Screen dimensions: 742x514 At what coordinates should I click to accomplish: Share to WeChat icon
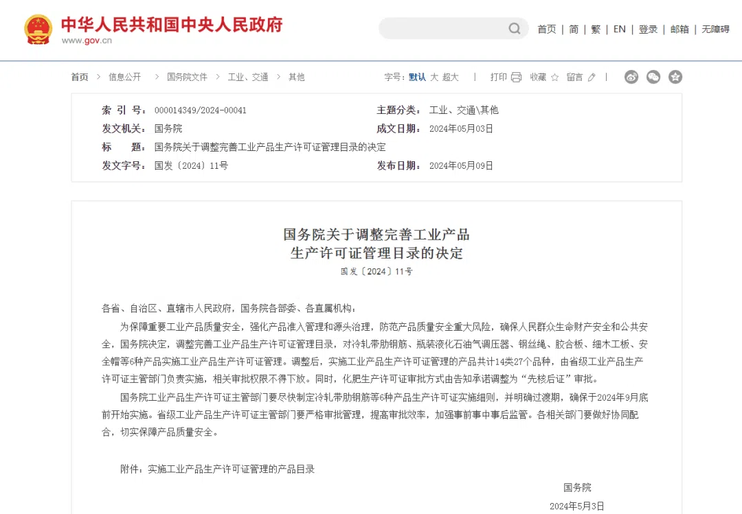pos(653,77)
